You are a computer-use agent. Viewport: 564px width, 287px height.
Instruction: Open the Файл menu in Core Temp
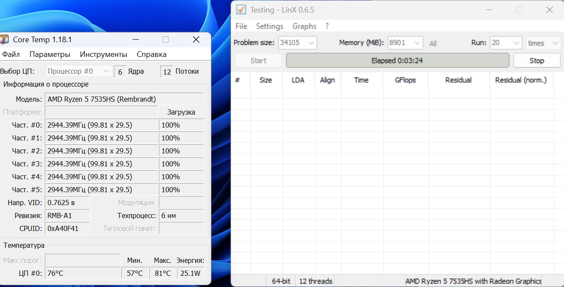click(x=11, y=54)
